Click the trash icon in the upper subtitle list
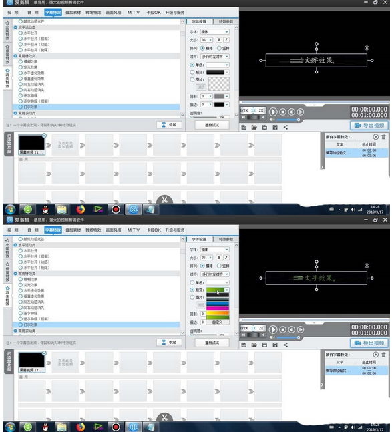The width and height of the screenshot is (392, 432). (x=383, y=137)
